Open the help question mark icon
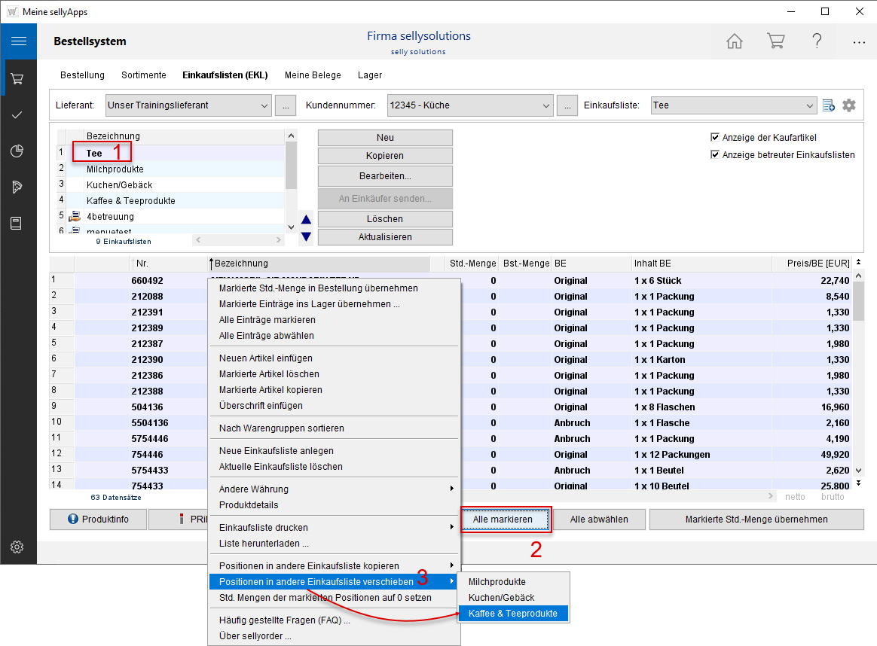877x646 pixels. coord(817,41)
